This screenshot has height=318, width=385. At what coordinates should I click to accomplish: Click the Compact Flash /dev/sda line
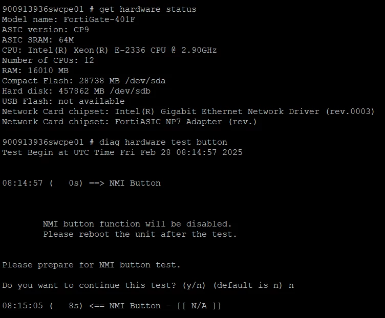[84, 81]
